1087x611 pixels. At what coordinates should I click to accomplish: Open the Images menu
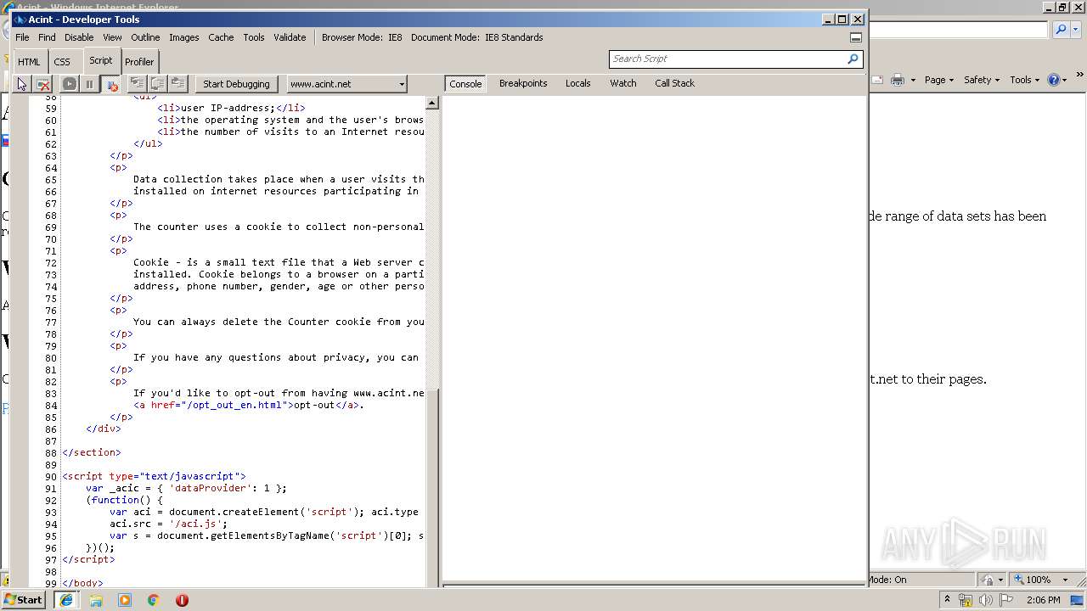click(183, 37)
